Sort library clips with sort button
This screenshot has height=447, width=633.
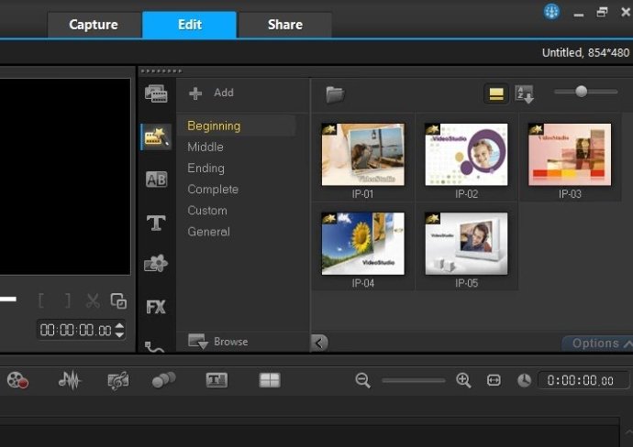525,93
